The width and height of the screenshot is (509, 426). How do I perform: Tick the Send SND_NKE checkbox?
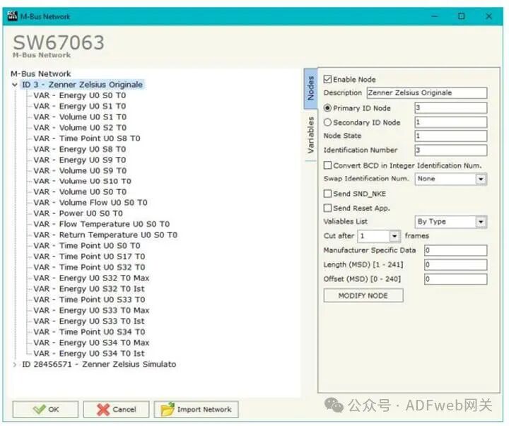coord(328,194)
